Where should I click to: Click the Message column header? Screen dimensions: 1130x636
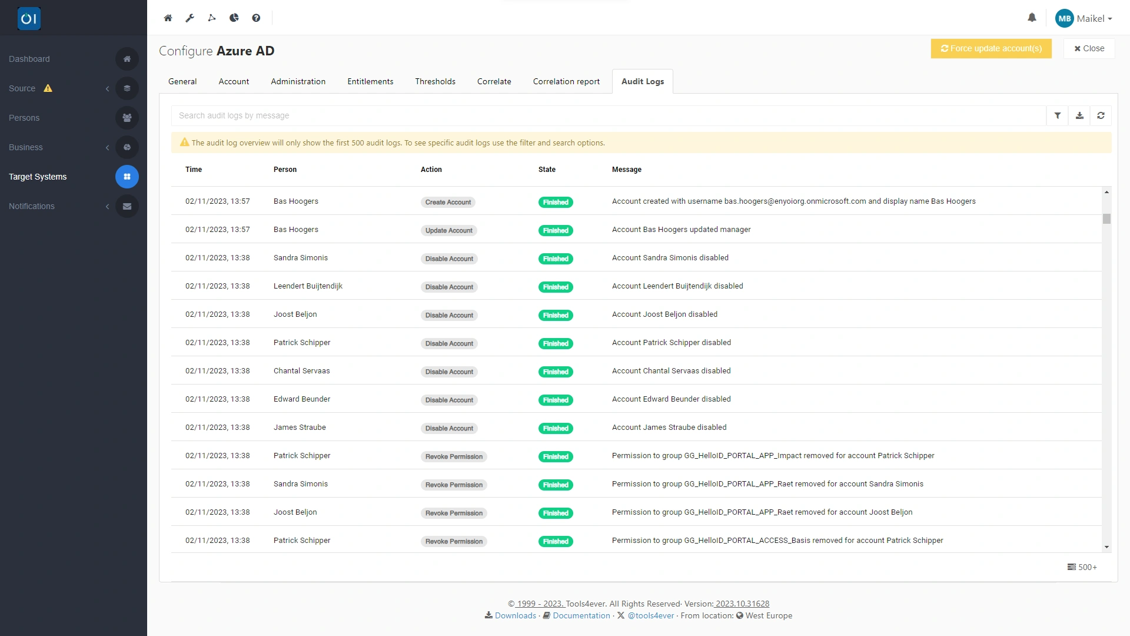627,170
